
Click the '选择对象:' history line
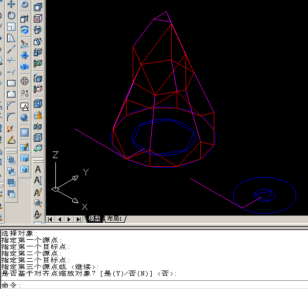point(19,234)
